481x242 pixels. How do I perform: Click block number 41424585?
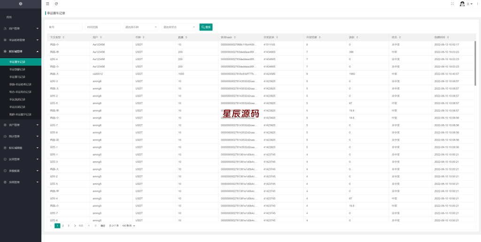point(269,74)
